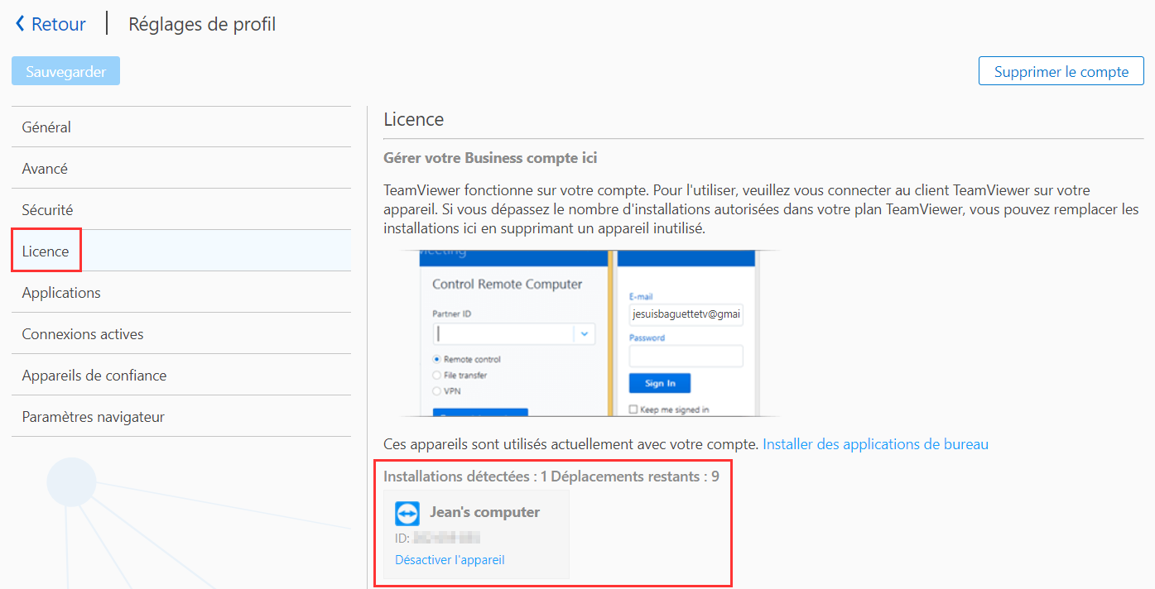Click Désactiver l'appareil link
The width and height of the screenshot is (1155, 589).
(450, 559)
